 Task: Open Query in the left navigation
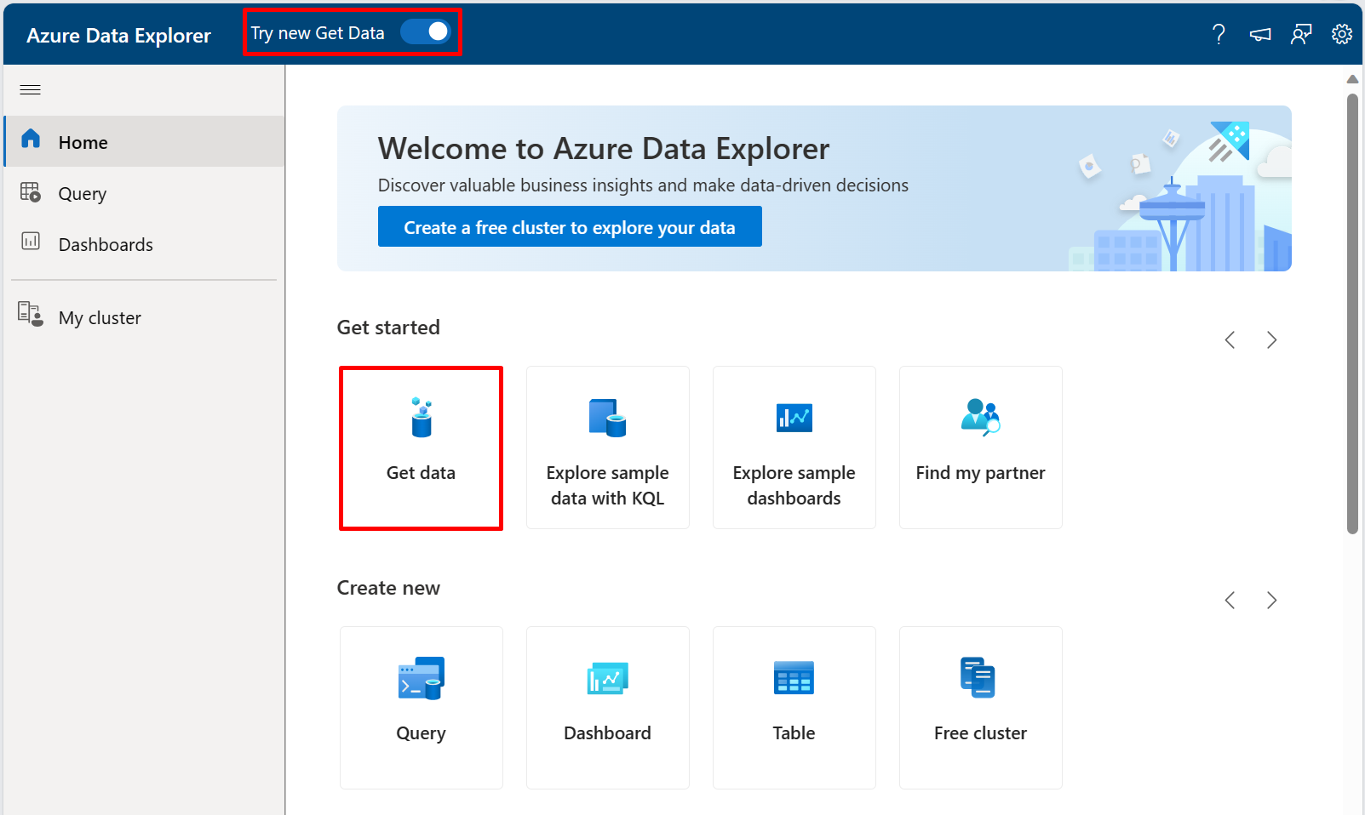(x=144, y=193)
